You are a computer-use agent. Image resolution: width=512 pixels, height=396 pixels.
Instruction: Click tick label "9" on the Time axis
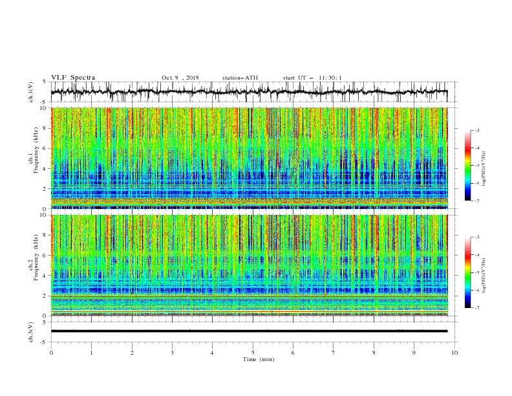(414, 353)
